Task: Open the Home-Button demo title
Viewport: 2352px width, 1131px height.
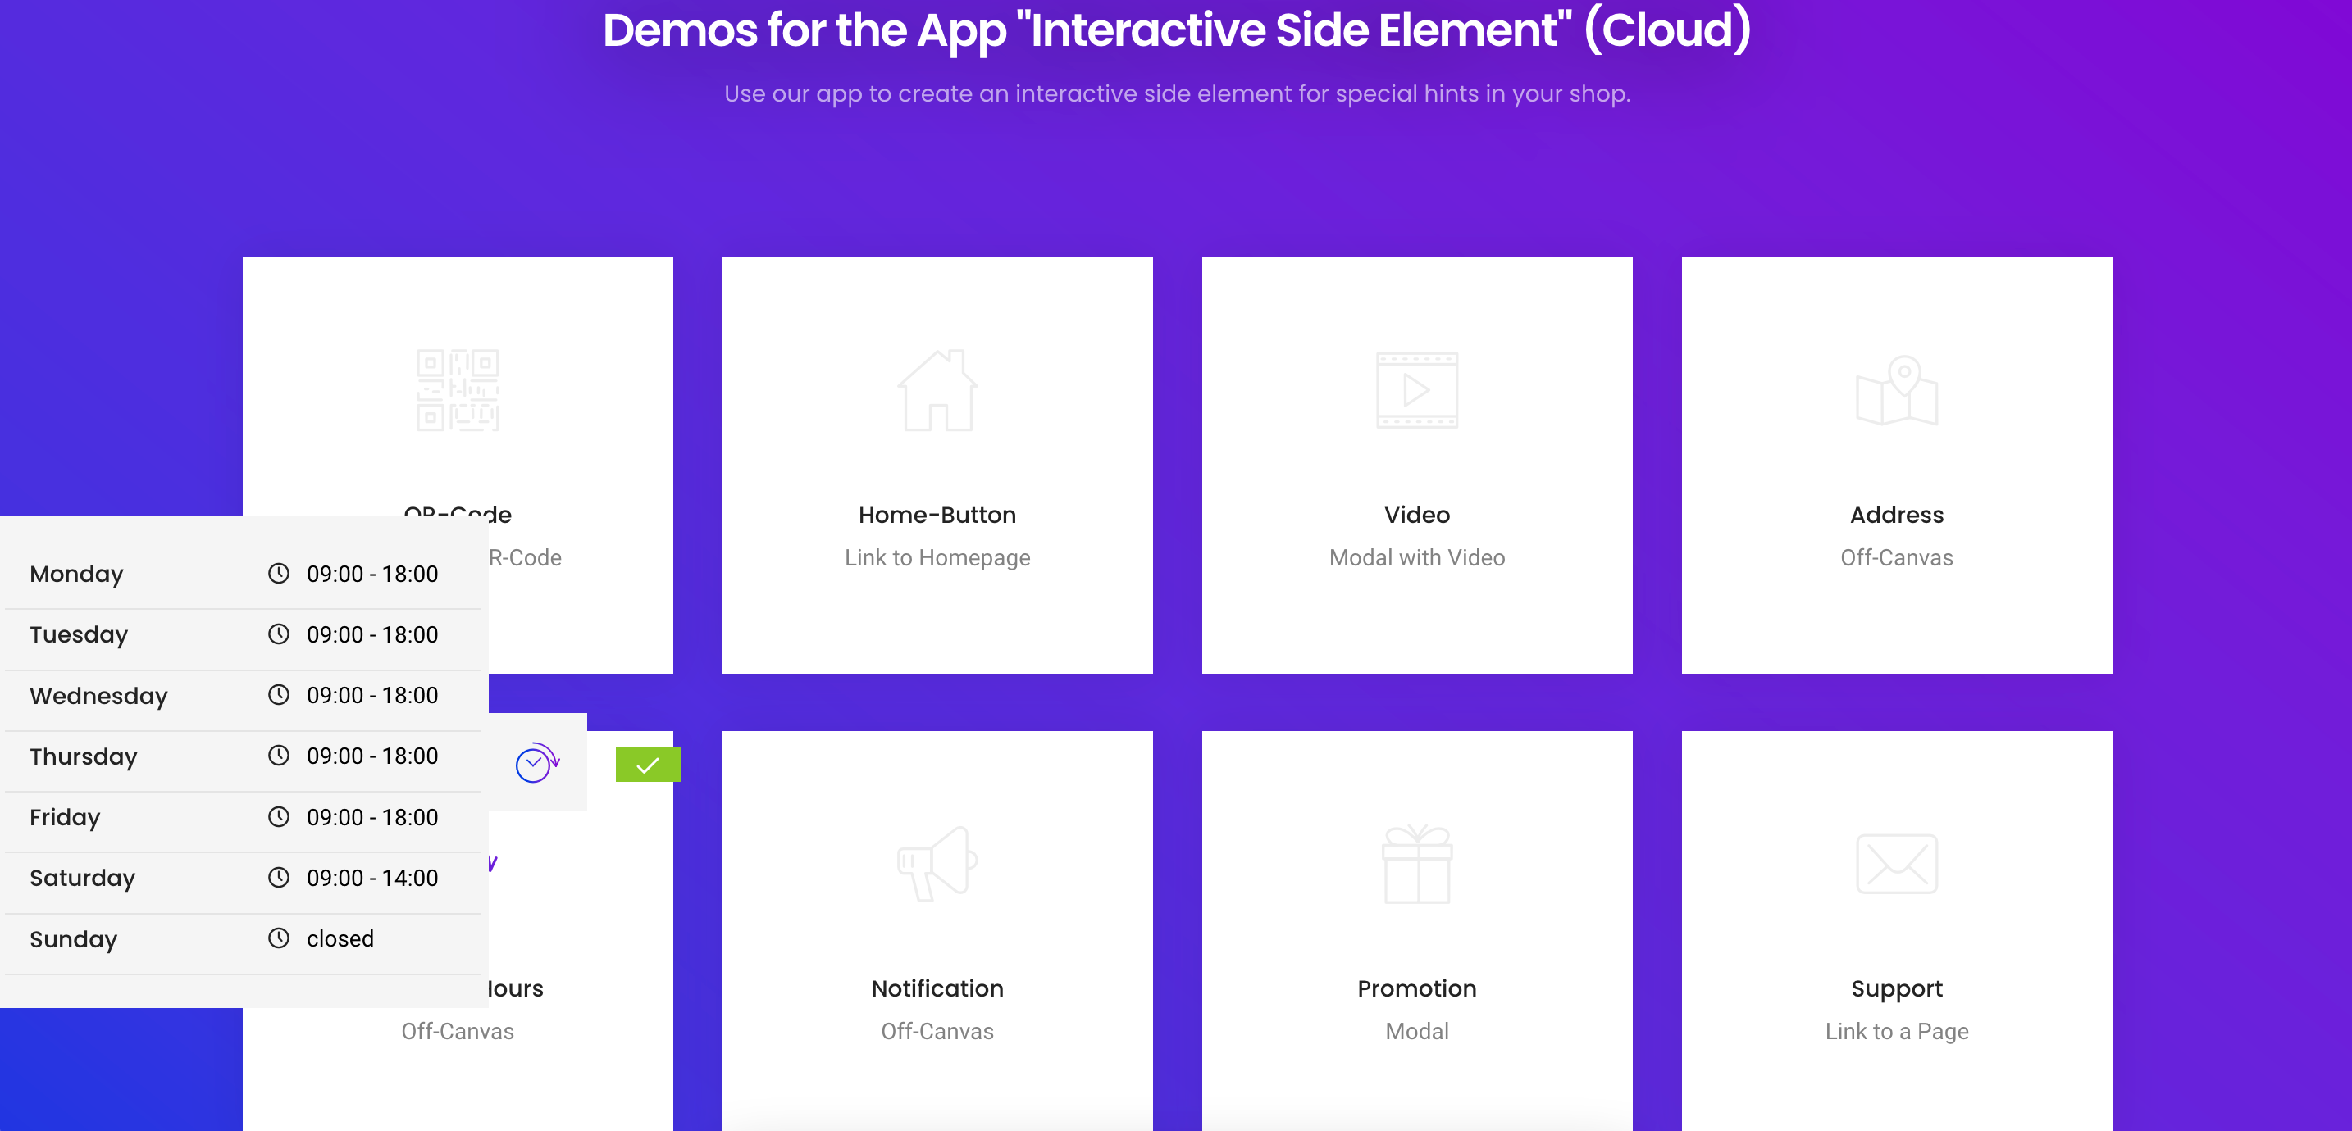Action: click(937, 515)
